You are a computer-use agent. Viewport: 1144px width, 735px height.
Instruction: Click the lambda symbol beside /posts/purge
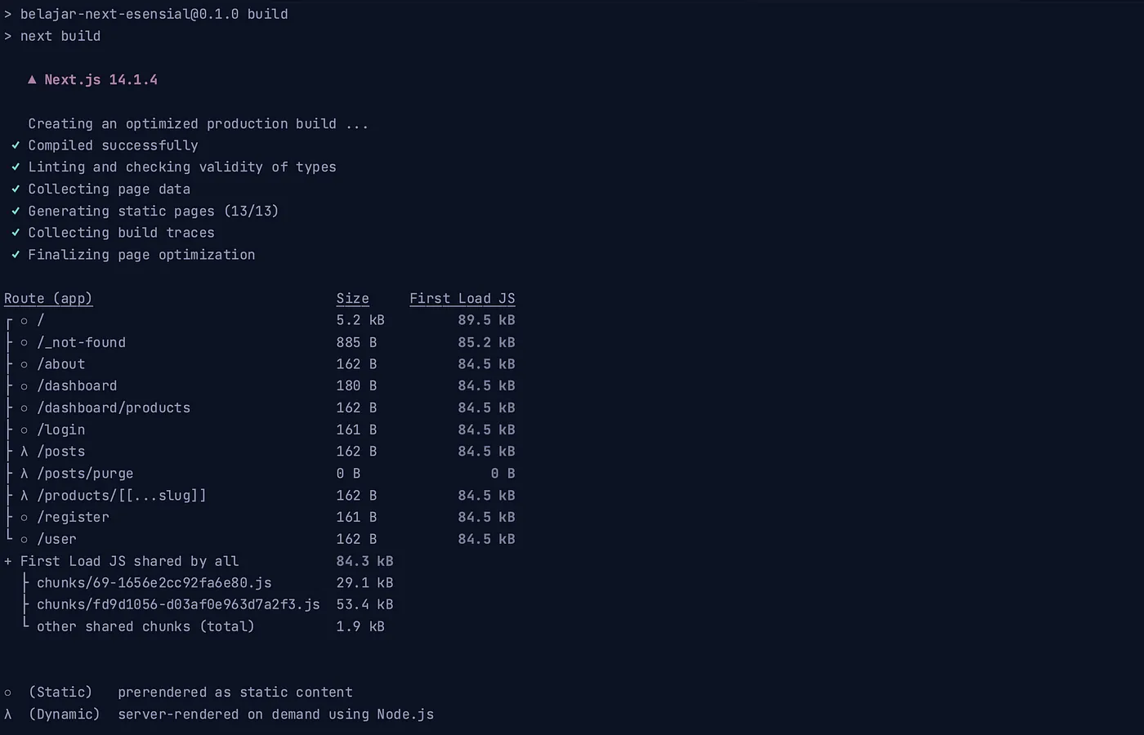[x=25, y=474]
